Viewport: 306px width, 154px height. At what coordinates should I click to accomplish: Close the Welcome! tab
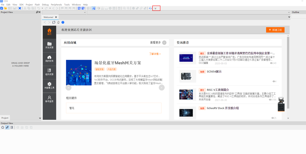(56, 17)
